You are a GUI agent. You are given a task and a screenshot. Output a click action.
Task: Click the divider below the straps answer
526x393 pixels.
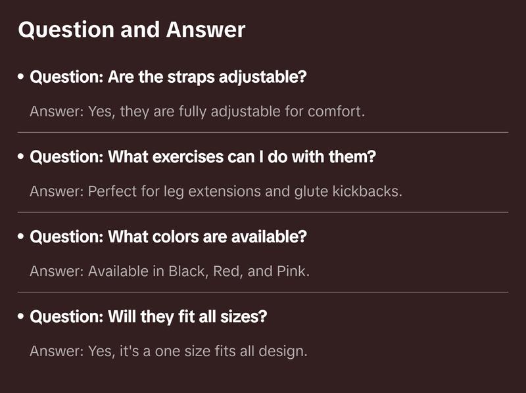tap(263, 132)
